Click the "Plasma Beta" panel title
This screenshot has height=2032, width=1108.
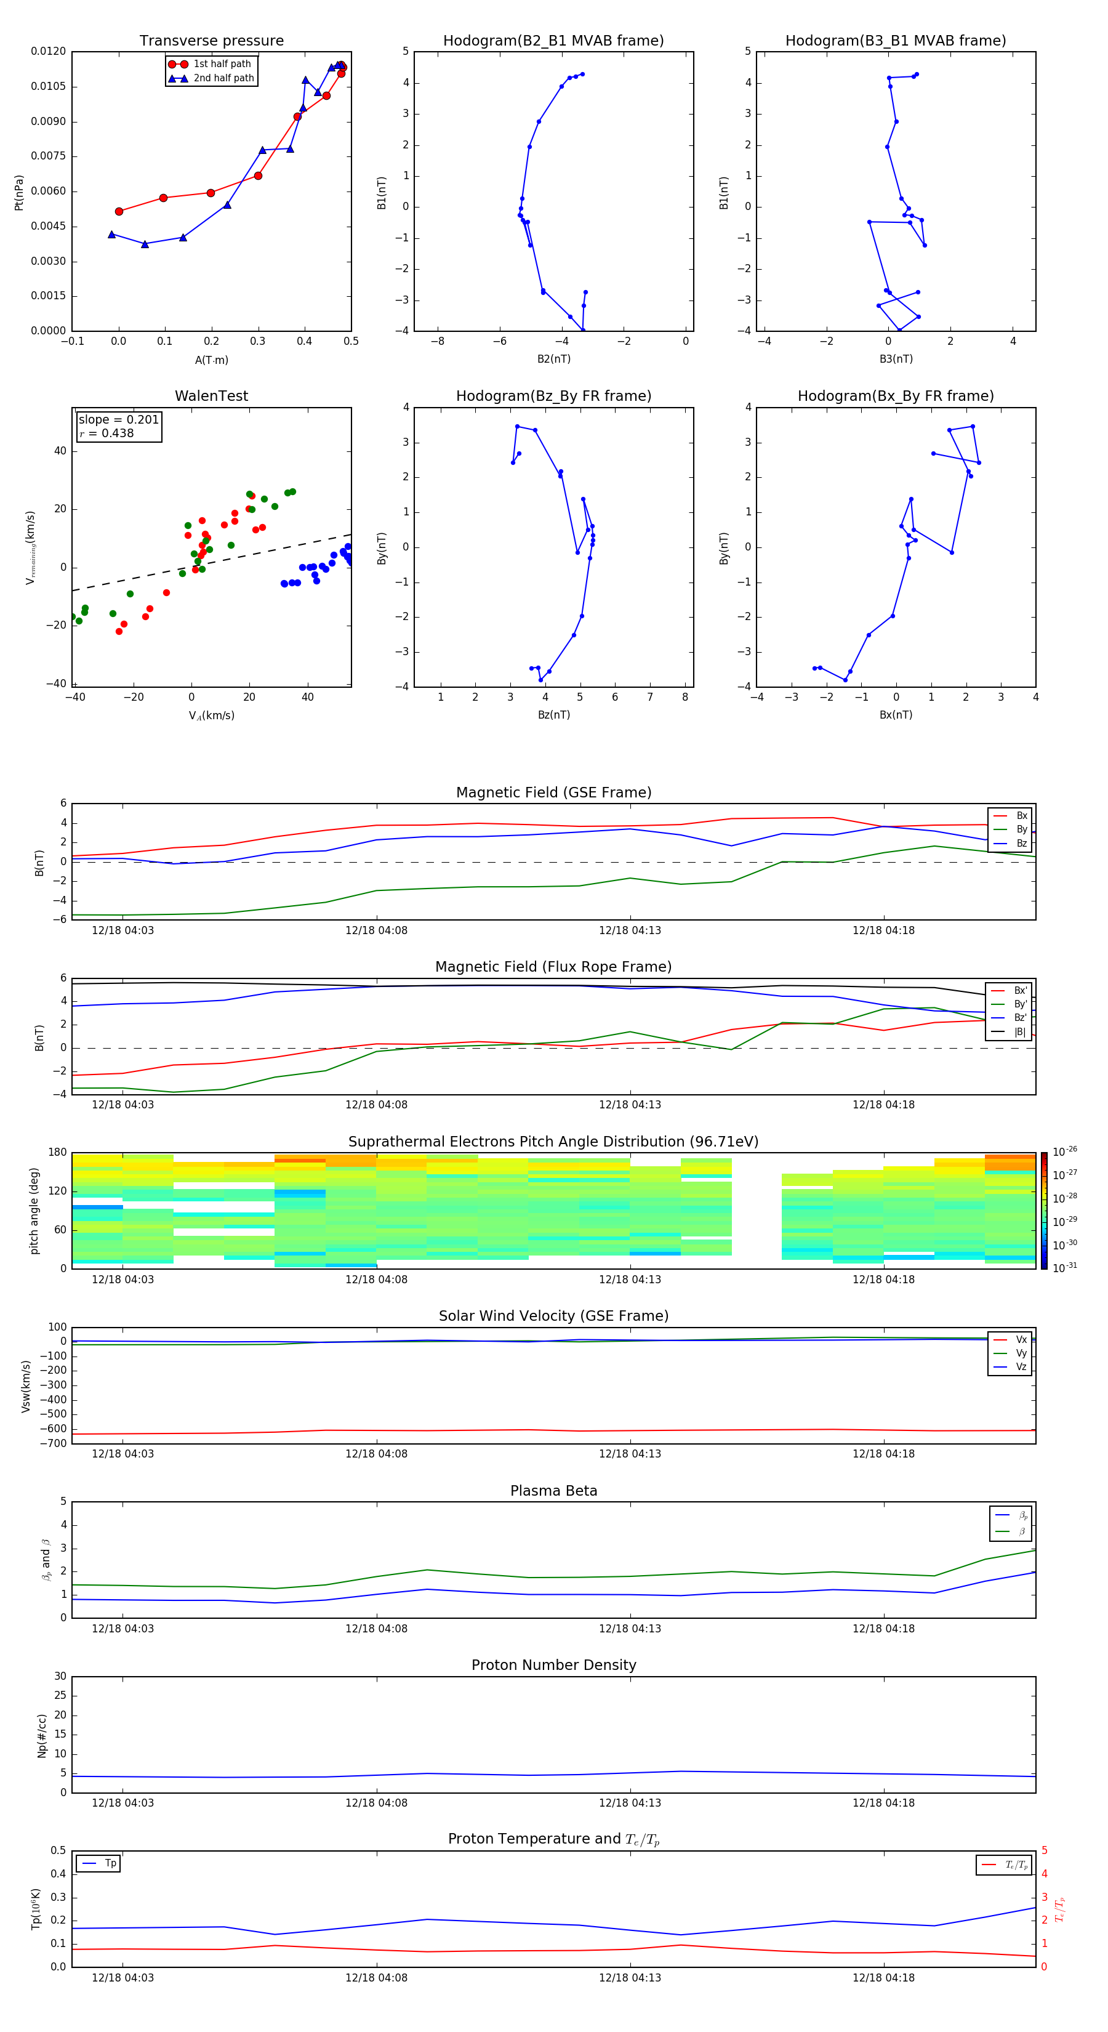pyautogui.click(x=553, y=1491)
